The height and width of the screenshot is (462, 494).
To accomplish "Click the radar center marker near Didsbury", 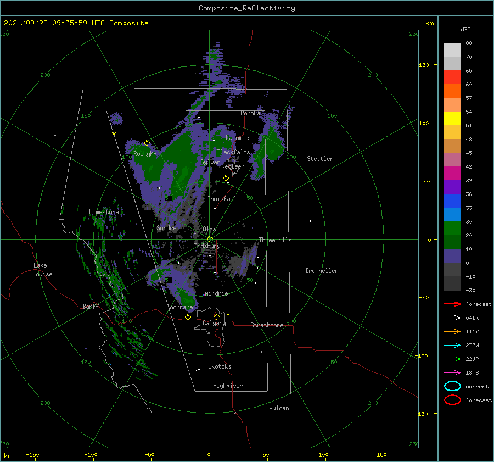I will 210,239.
